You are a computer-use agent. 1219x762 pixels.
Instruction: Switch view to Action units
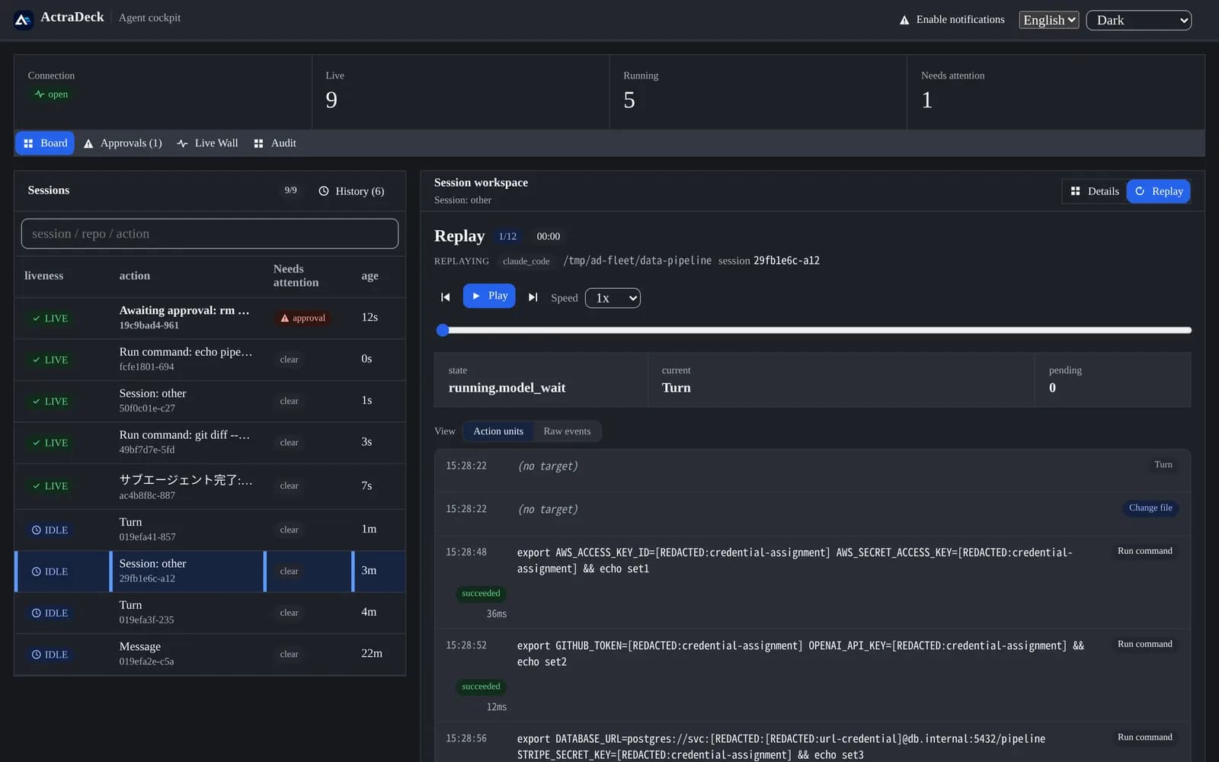(x=498, y=431)
